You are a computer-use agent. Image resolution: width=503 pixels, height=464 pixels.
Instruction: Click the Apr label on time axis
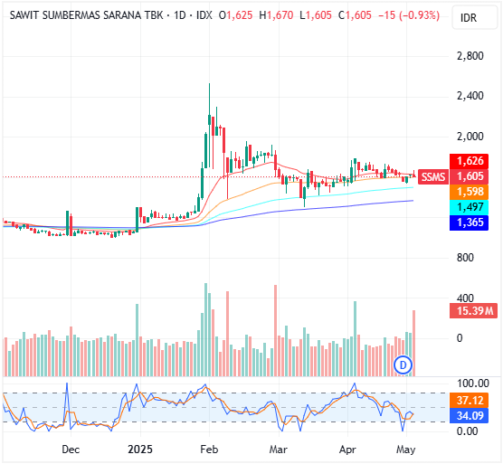(x=347, y=450)
